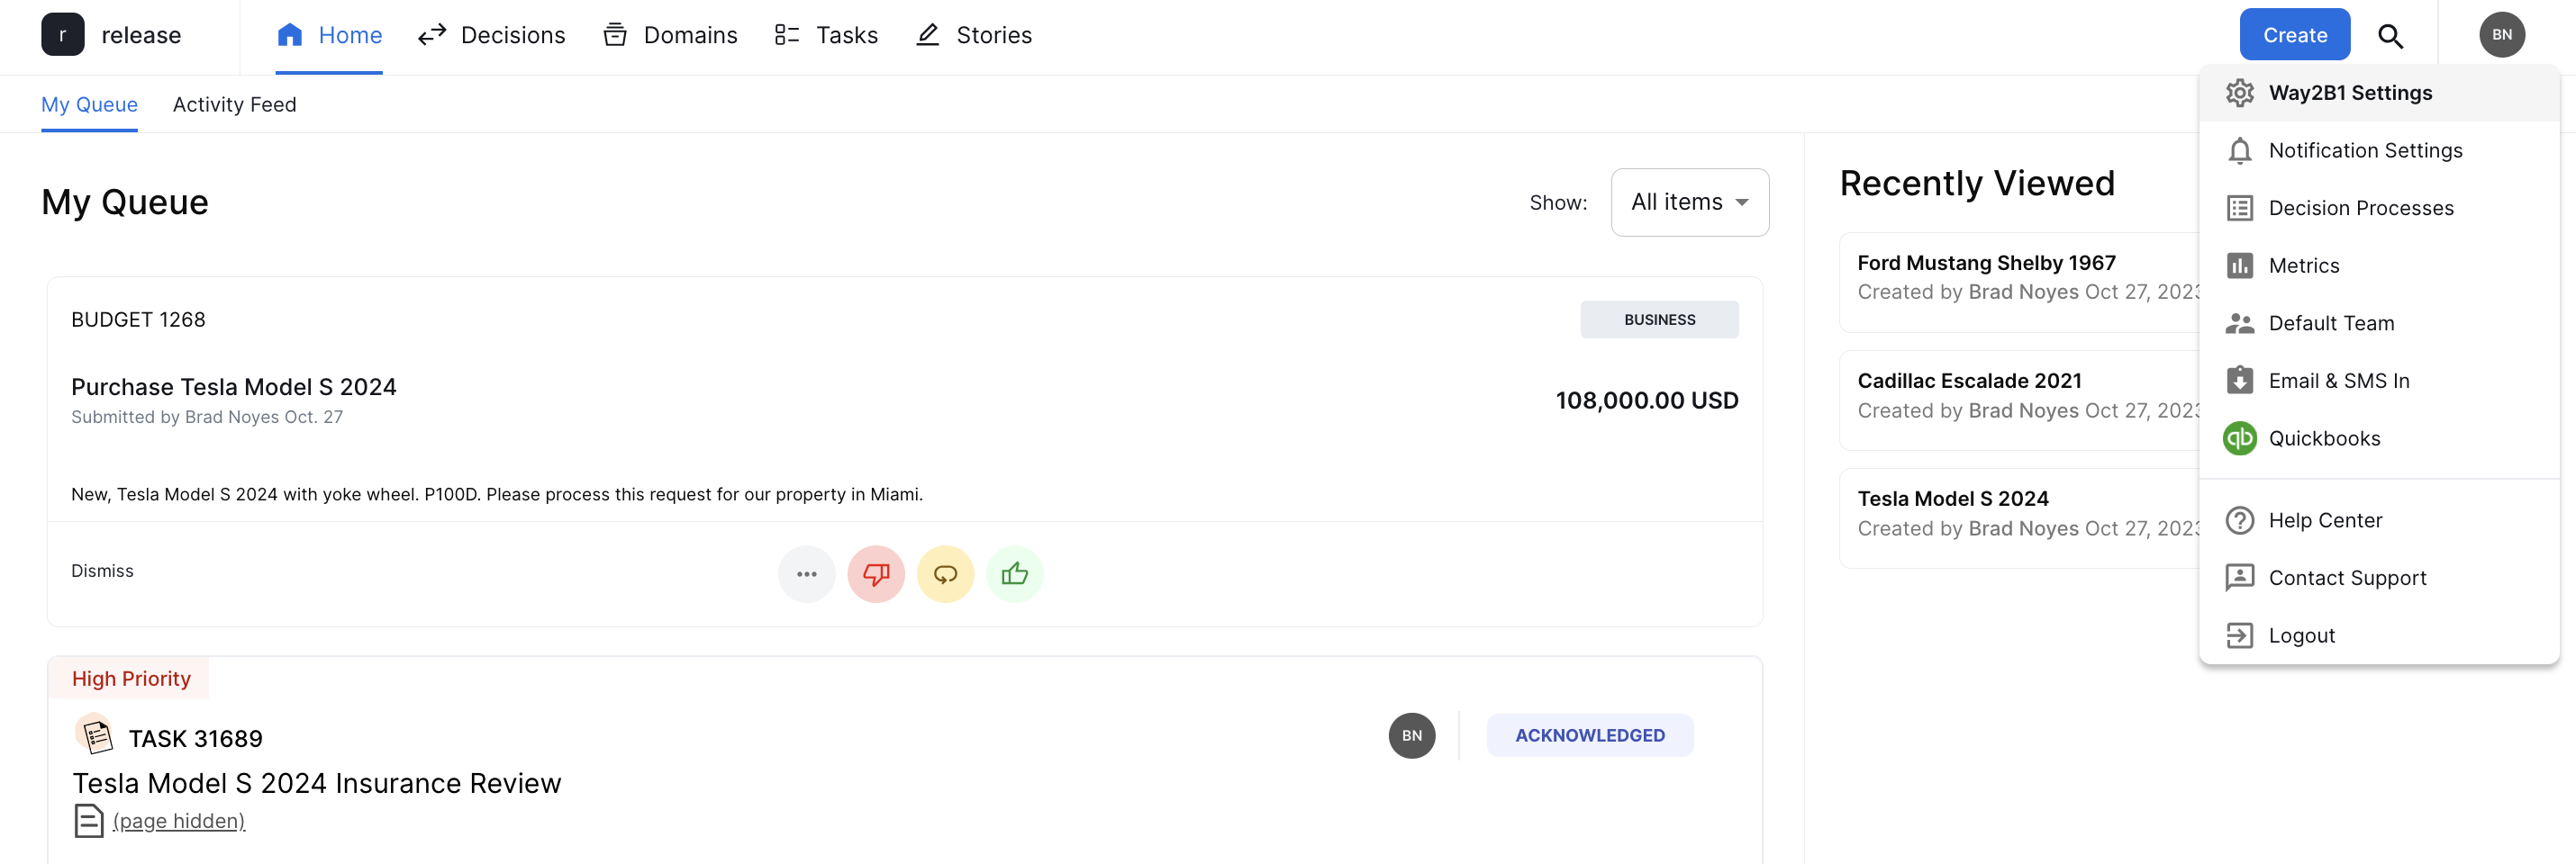This screenshot has height=864, width=2576.
Task: Select Default Team menu entry
Action: click(2380, 324)
